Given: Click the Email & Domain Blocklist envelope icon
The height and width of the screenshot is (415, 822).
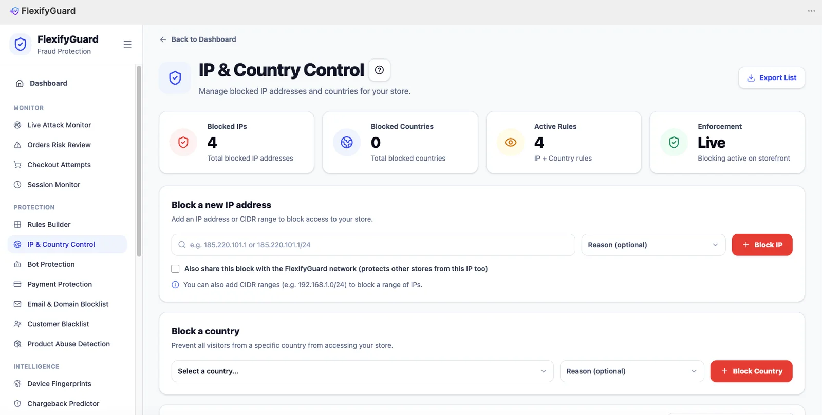Looking at the screenshot, I should click(x=17, y=304).
